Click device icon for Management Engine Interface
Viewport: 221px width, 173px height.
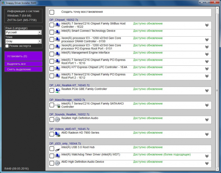point(57,54)
